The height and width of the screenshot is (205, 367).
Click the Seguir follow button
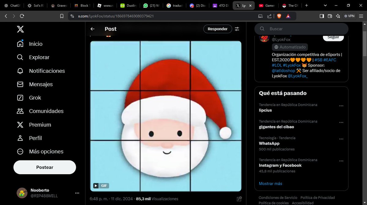pos(333,37)
